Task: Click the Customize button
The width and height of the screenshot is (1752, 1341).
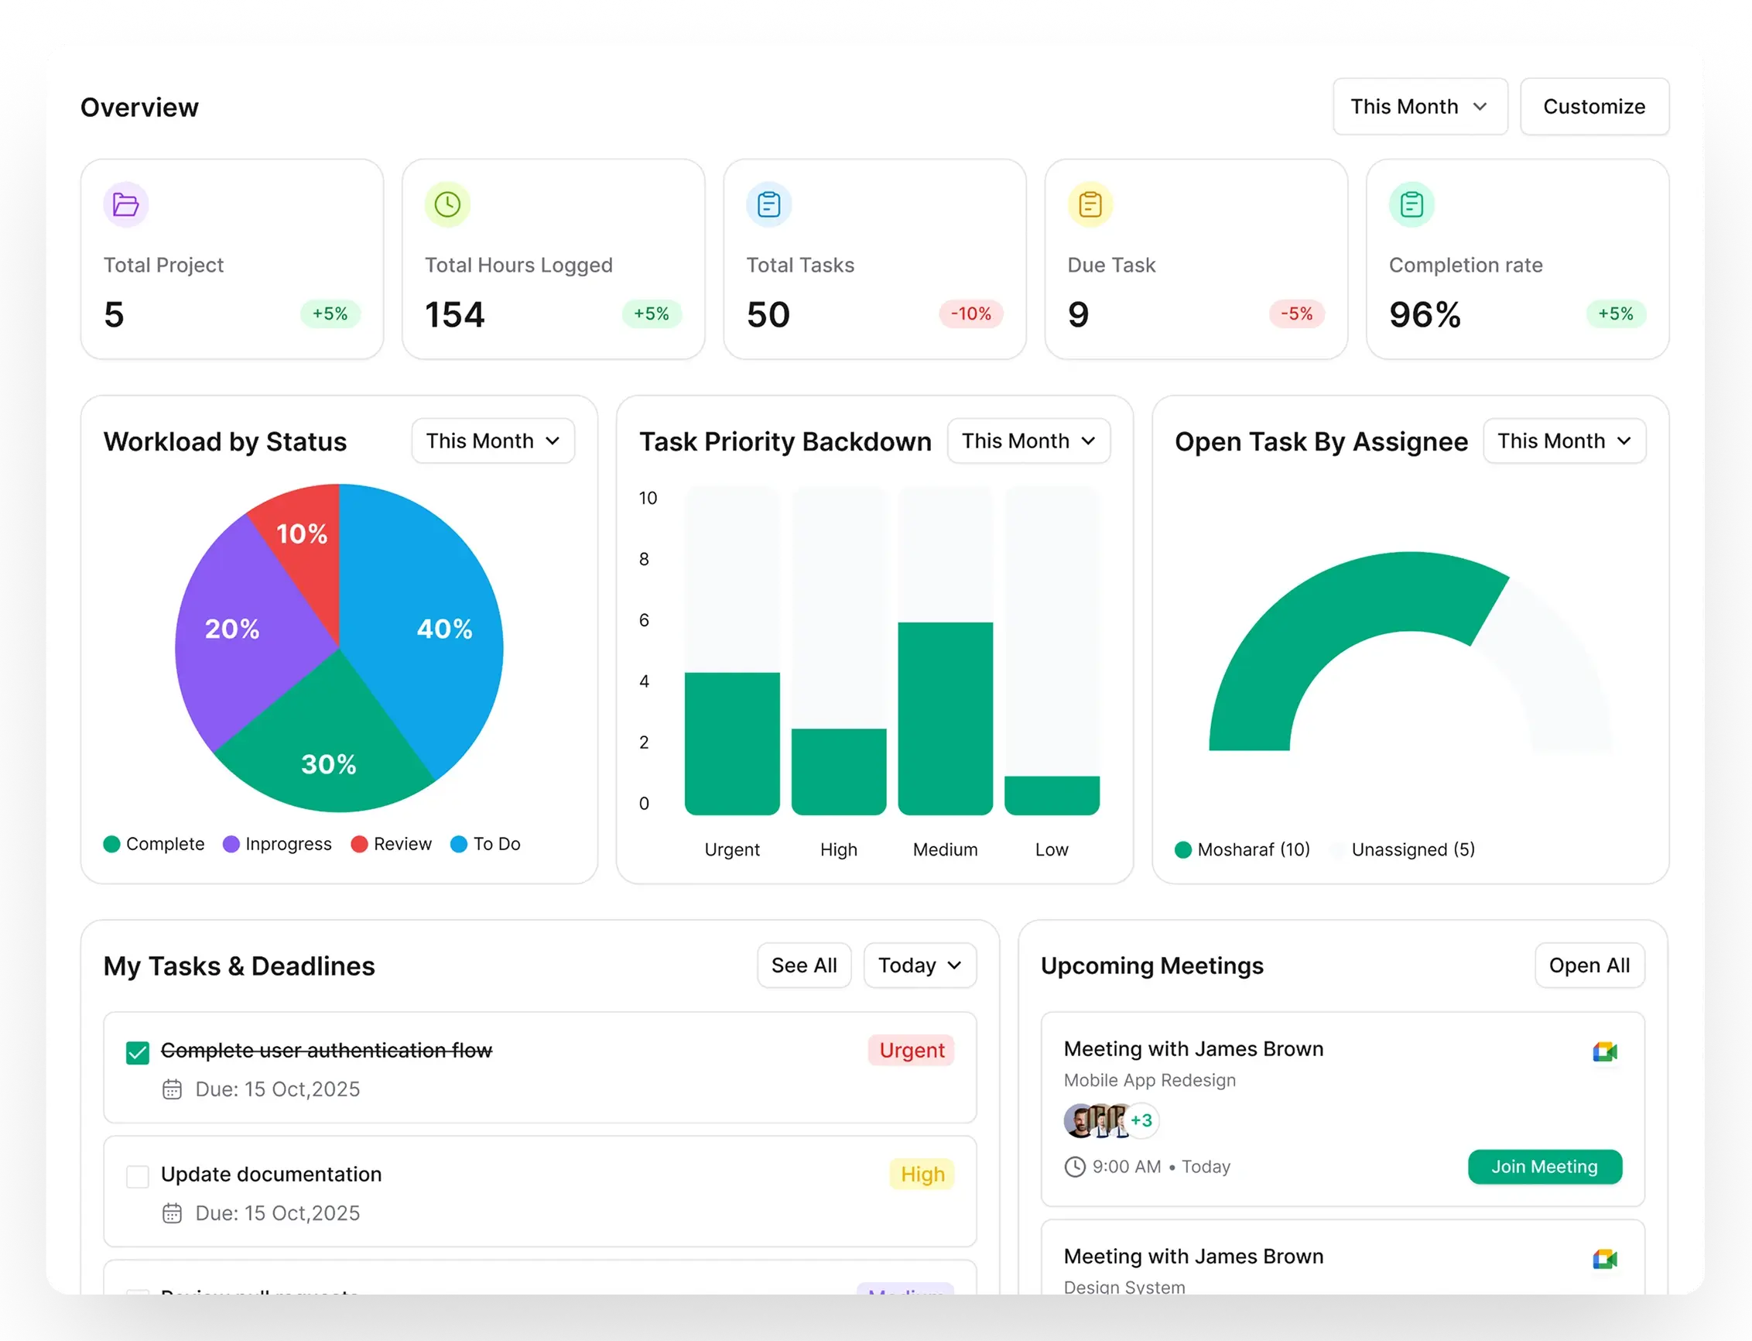Action: coord(1593,107)
